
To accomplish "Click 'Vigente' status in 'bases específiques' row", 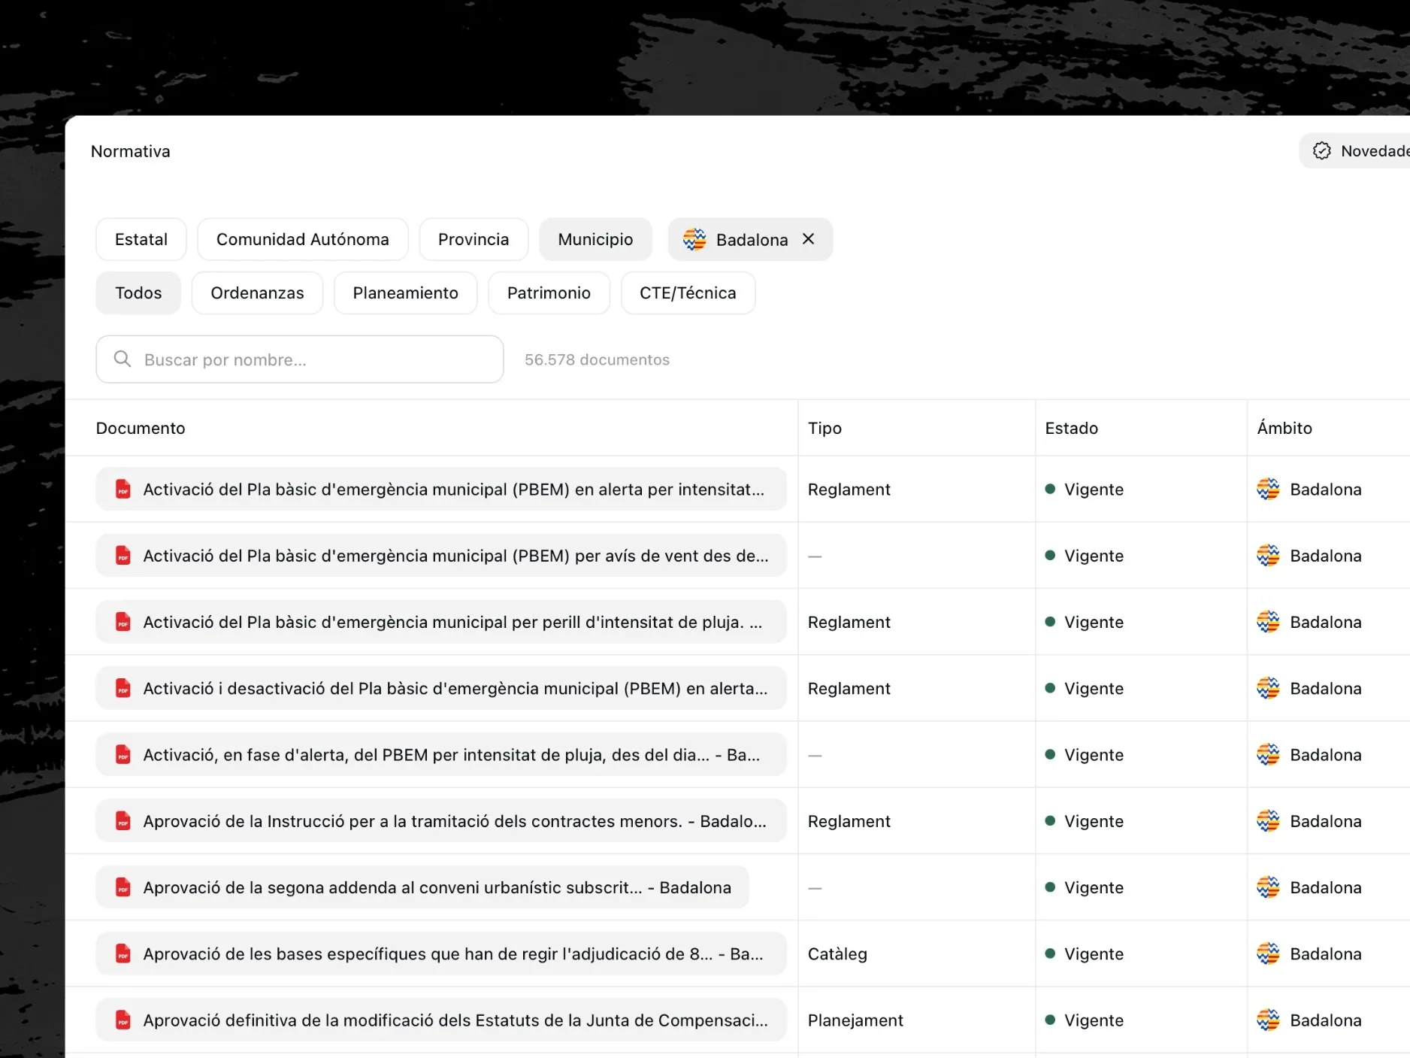I will pyautogui.click(x=1085, y=953).
